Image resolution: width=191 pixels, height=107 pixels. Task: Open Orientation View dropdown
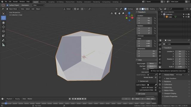pos(38,5)
